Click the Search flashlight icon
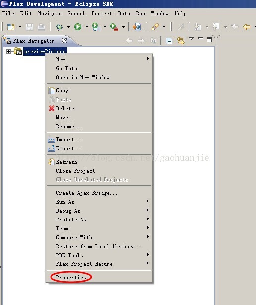256x305 pixels. pyautogui.click(x=155, y=27)
